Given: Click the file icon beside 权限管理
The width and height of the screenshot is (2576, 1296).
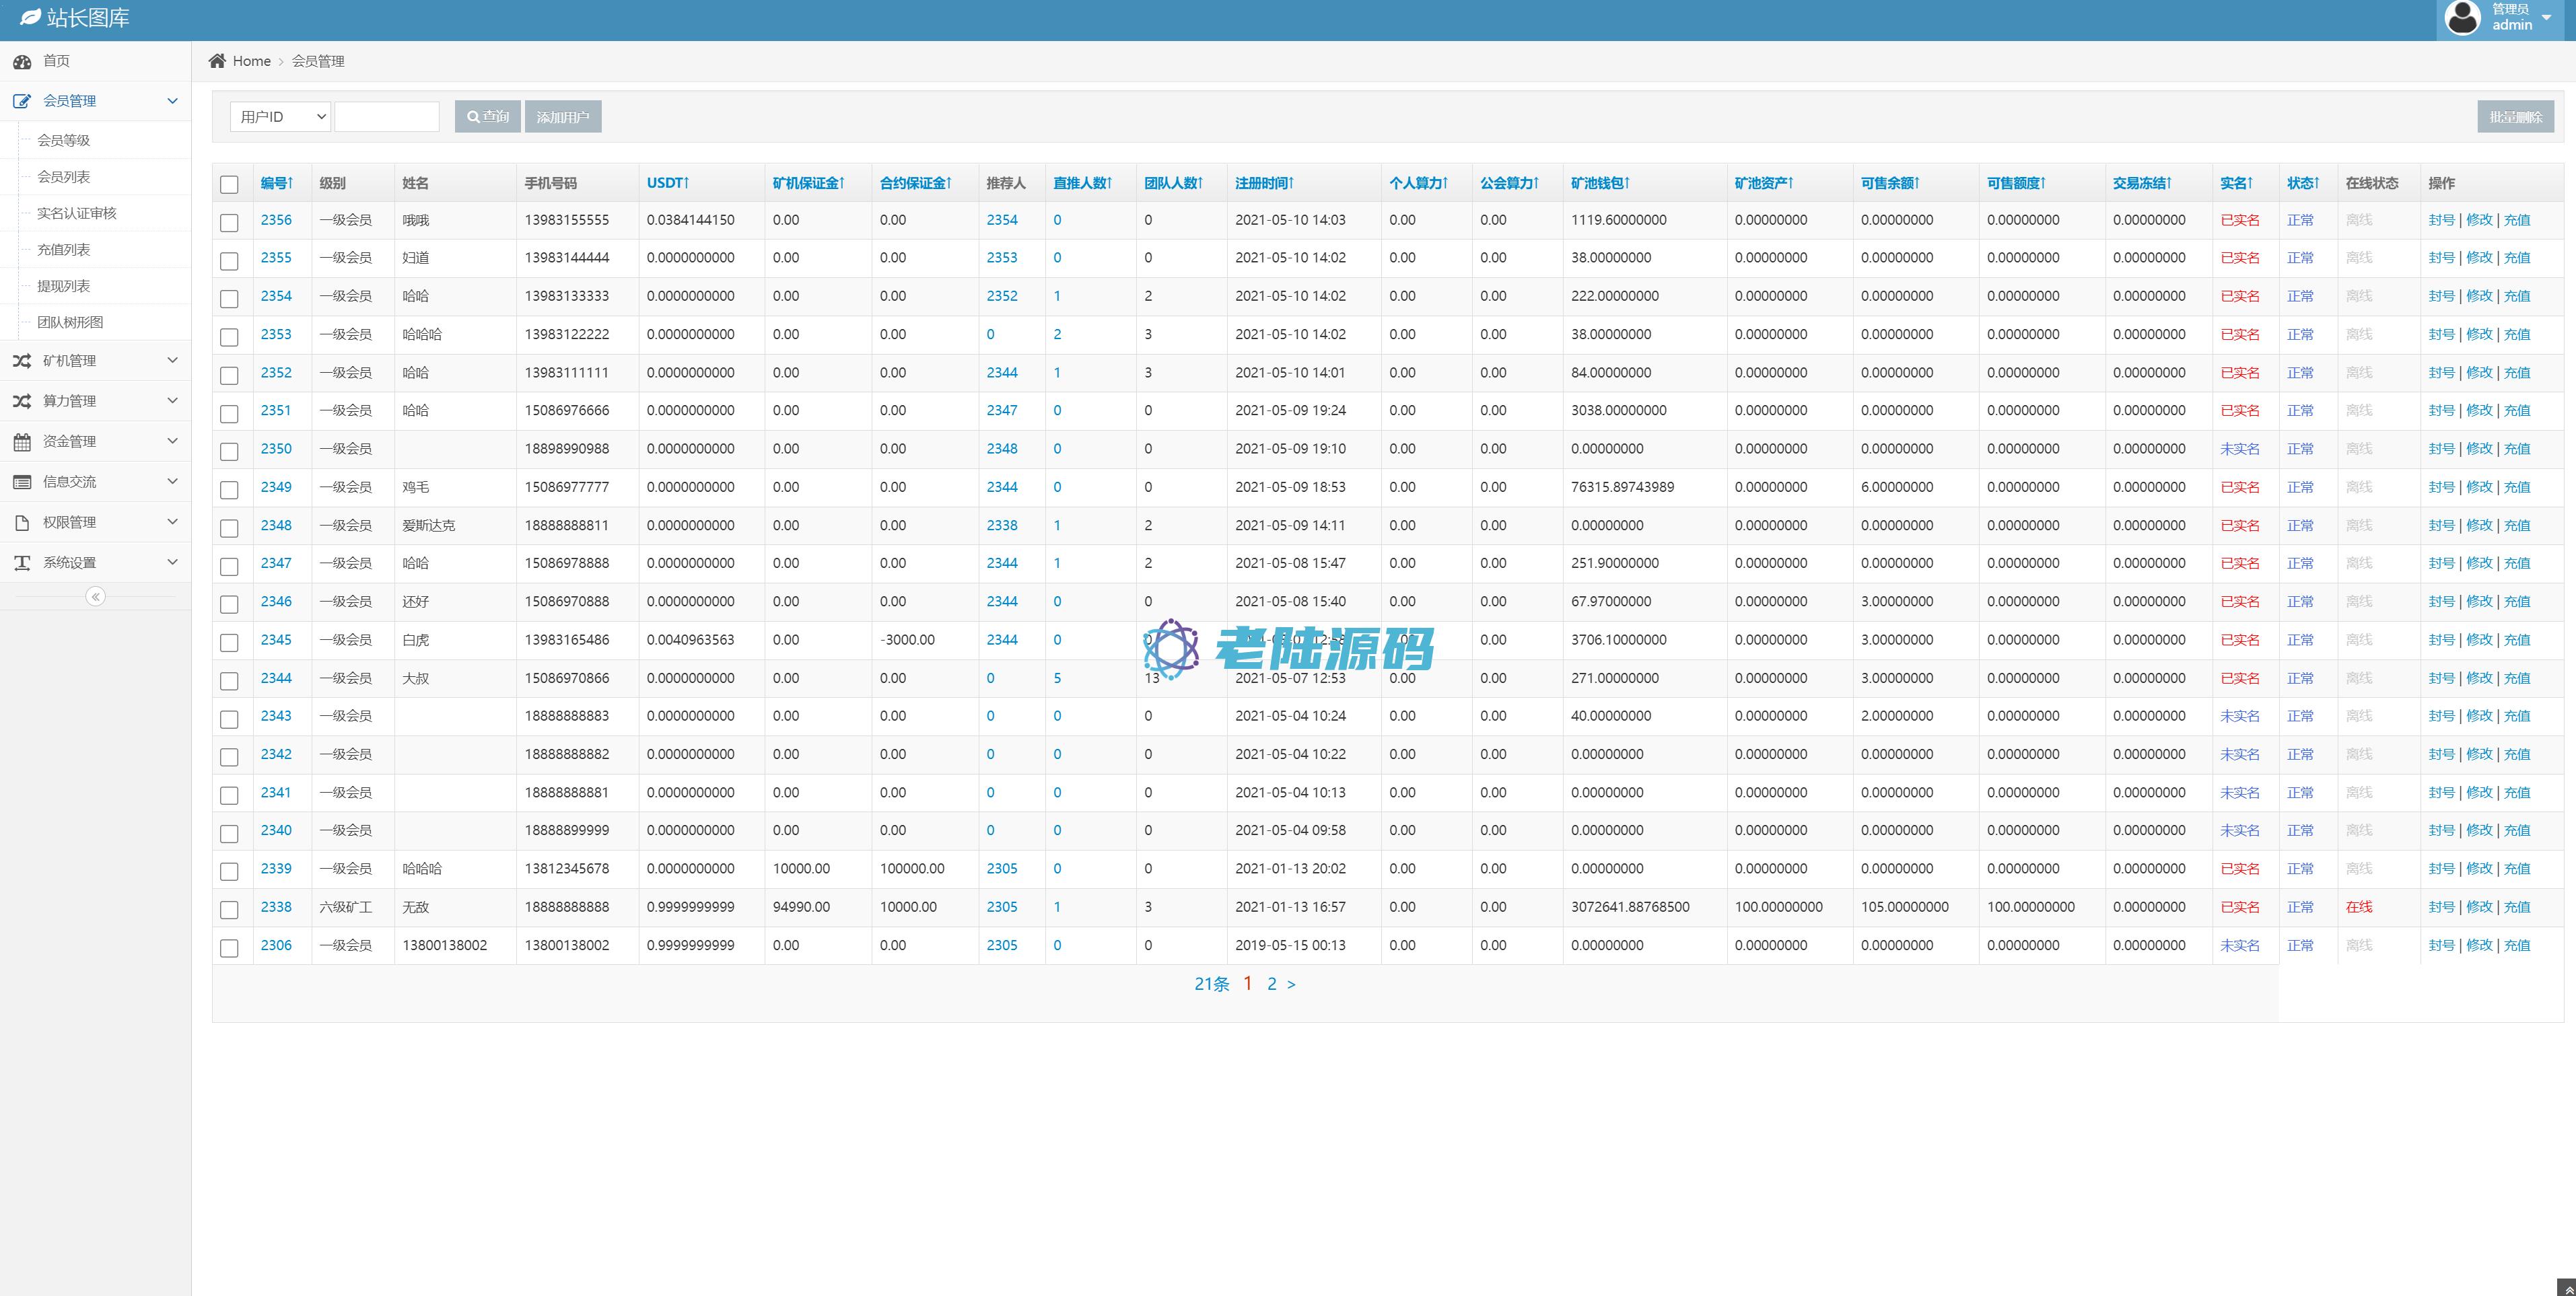Looking at the screenshot, I should click(22, 523).
